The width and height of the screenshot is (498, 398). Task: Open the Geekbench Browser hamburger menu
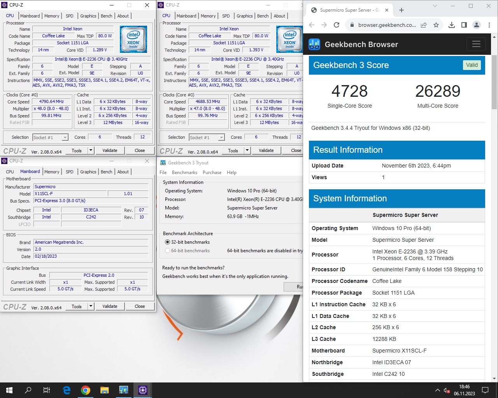476,44
